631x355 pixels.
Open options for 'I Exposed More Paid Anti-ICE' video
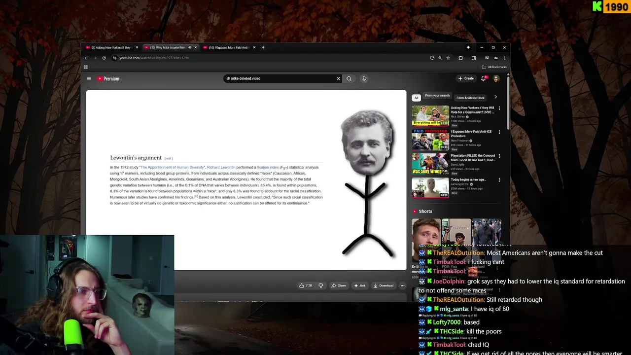[x=499, y=132]
